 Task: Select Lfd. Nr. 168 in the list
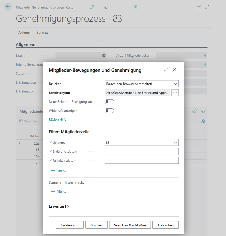36,149
